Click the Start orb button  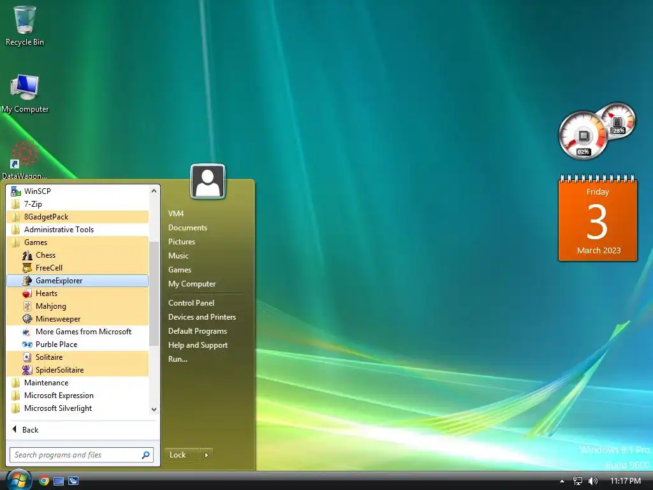click(x=18, y=480)
